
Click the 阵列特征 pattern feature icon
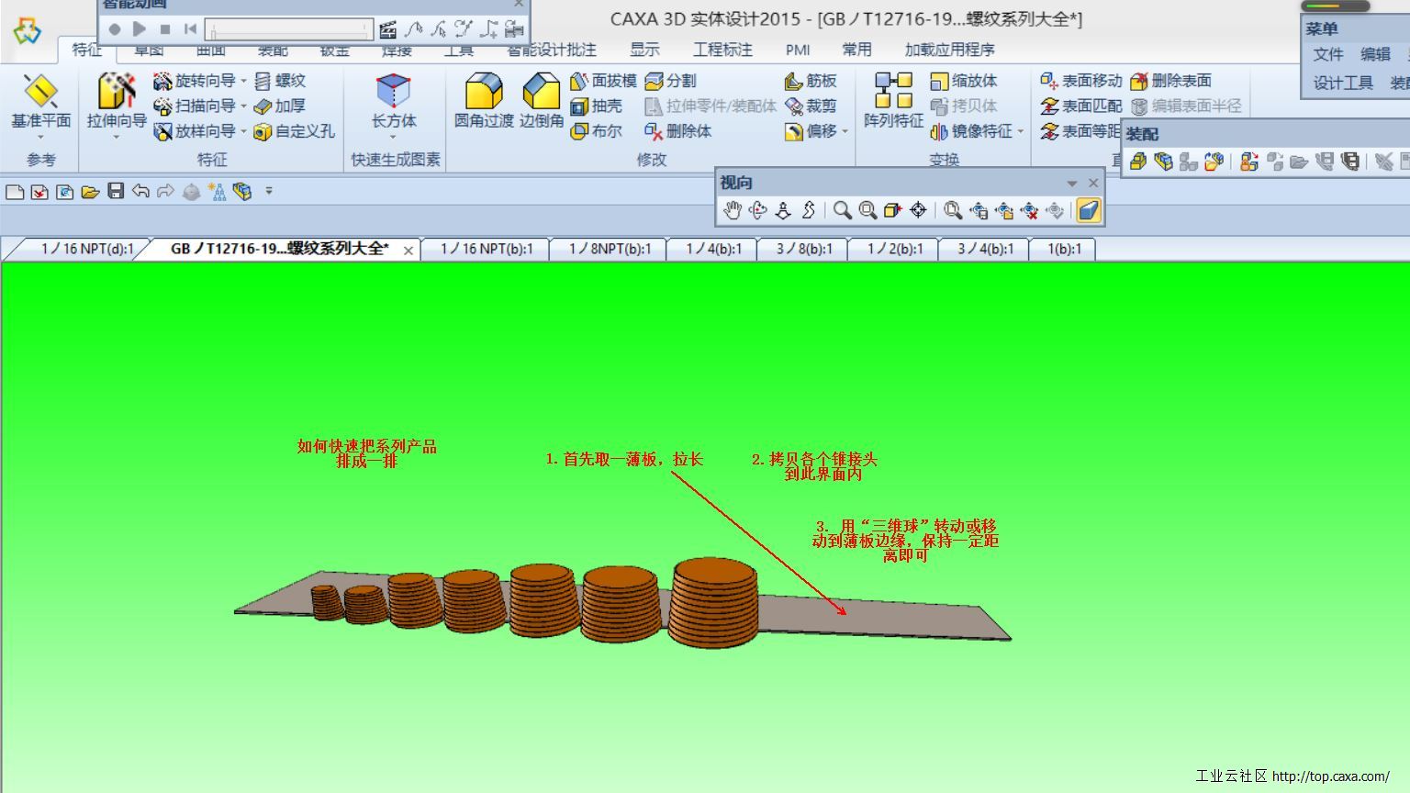point(892,91)
